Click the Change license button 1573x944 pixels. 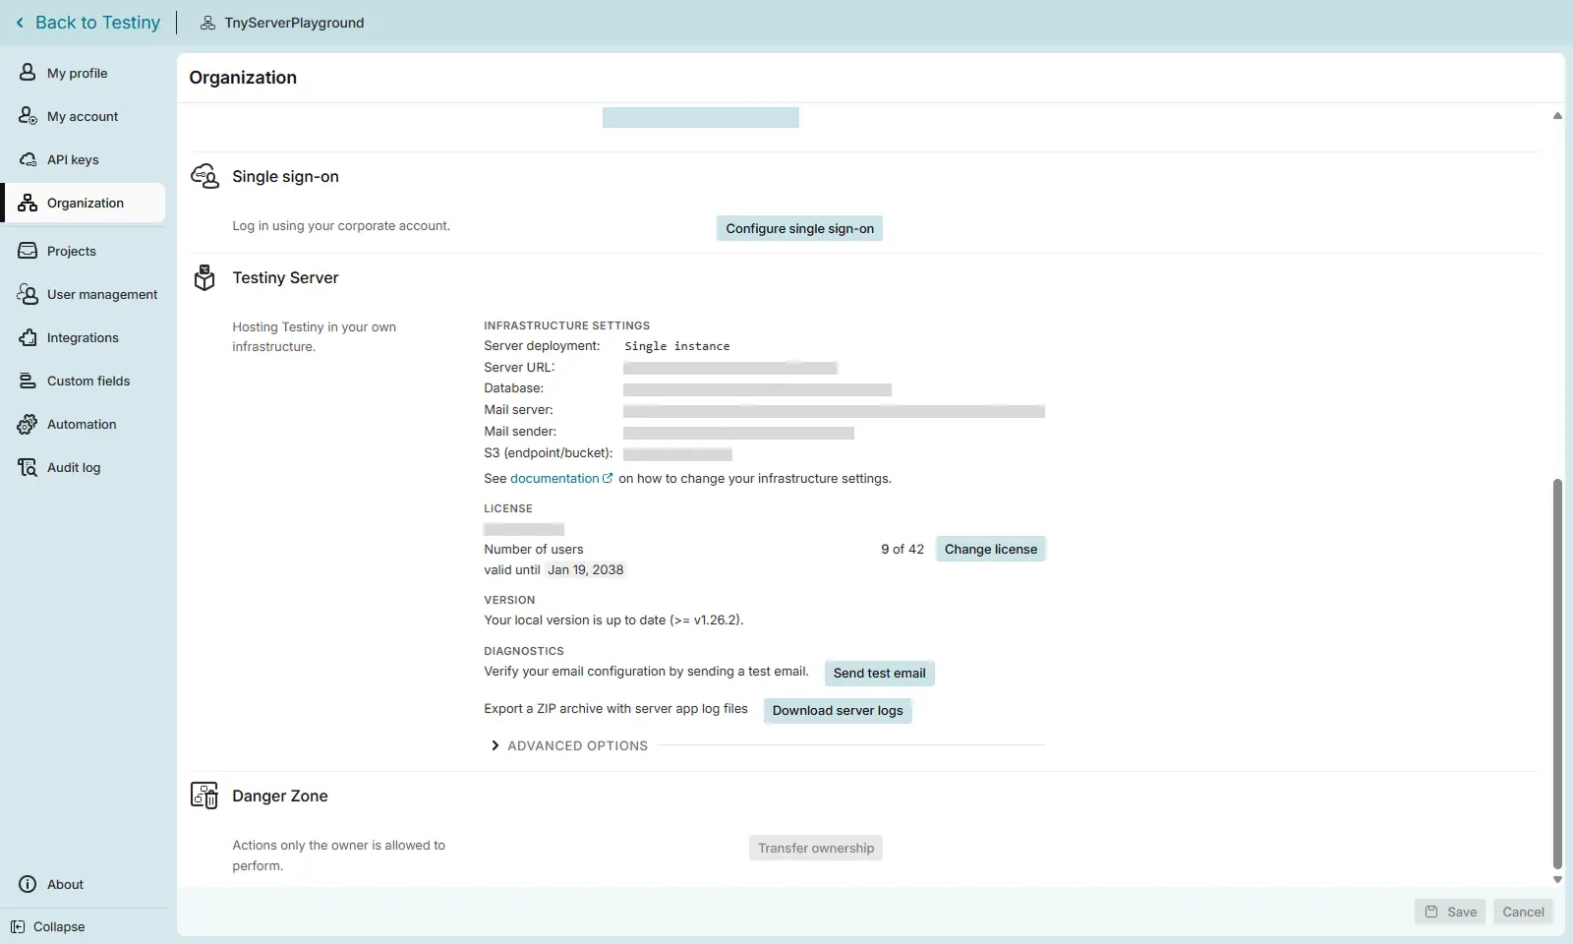click(x=990, y=549)
